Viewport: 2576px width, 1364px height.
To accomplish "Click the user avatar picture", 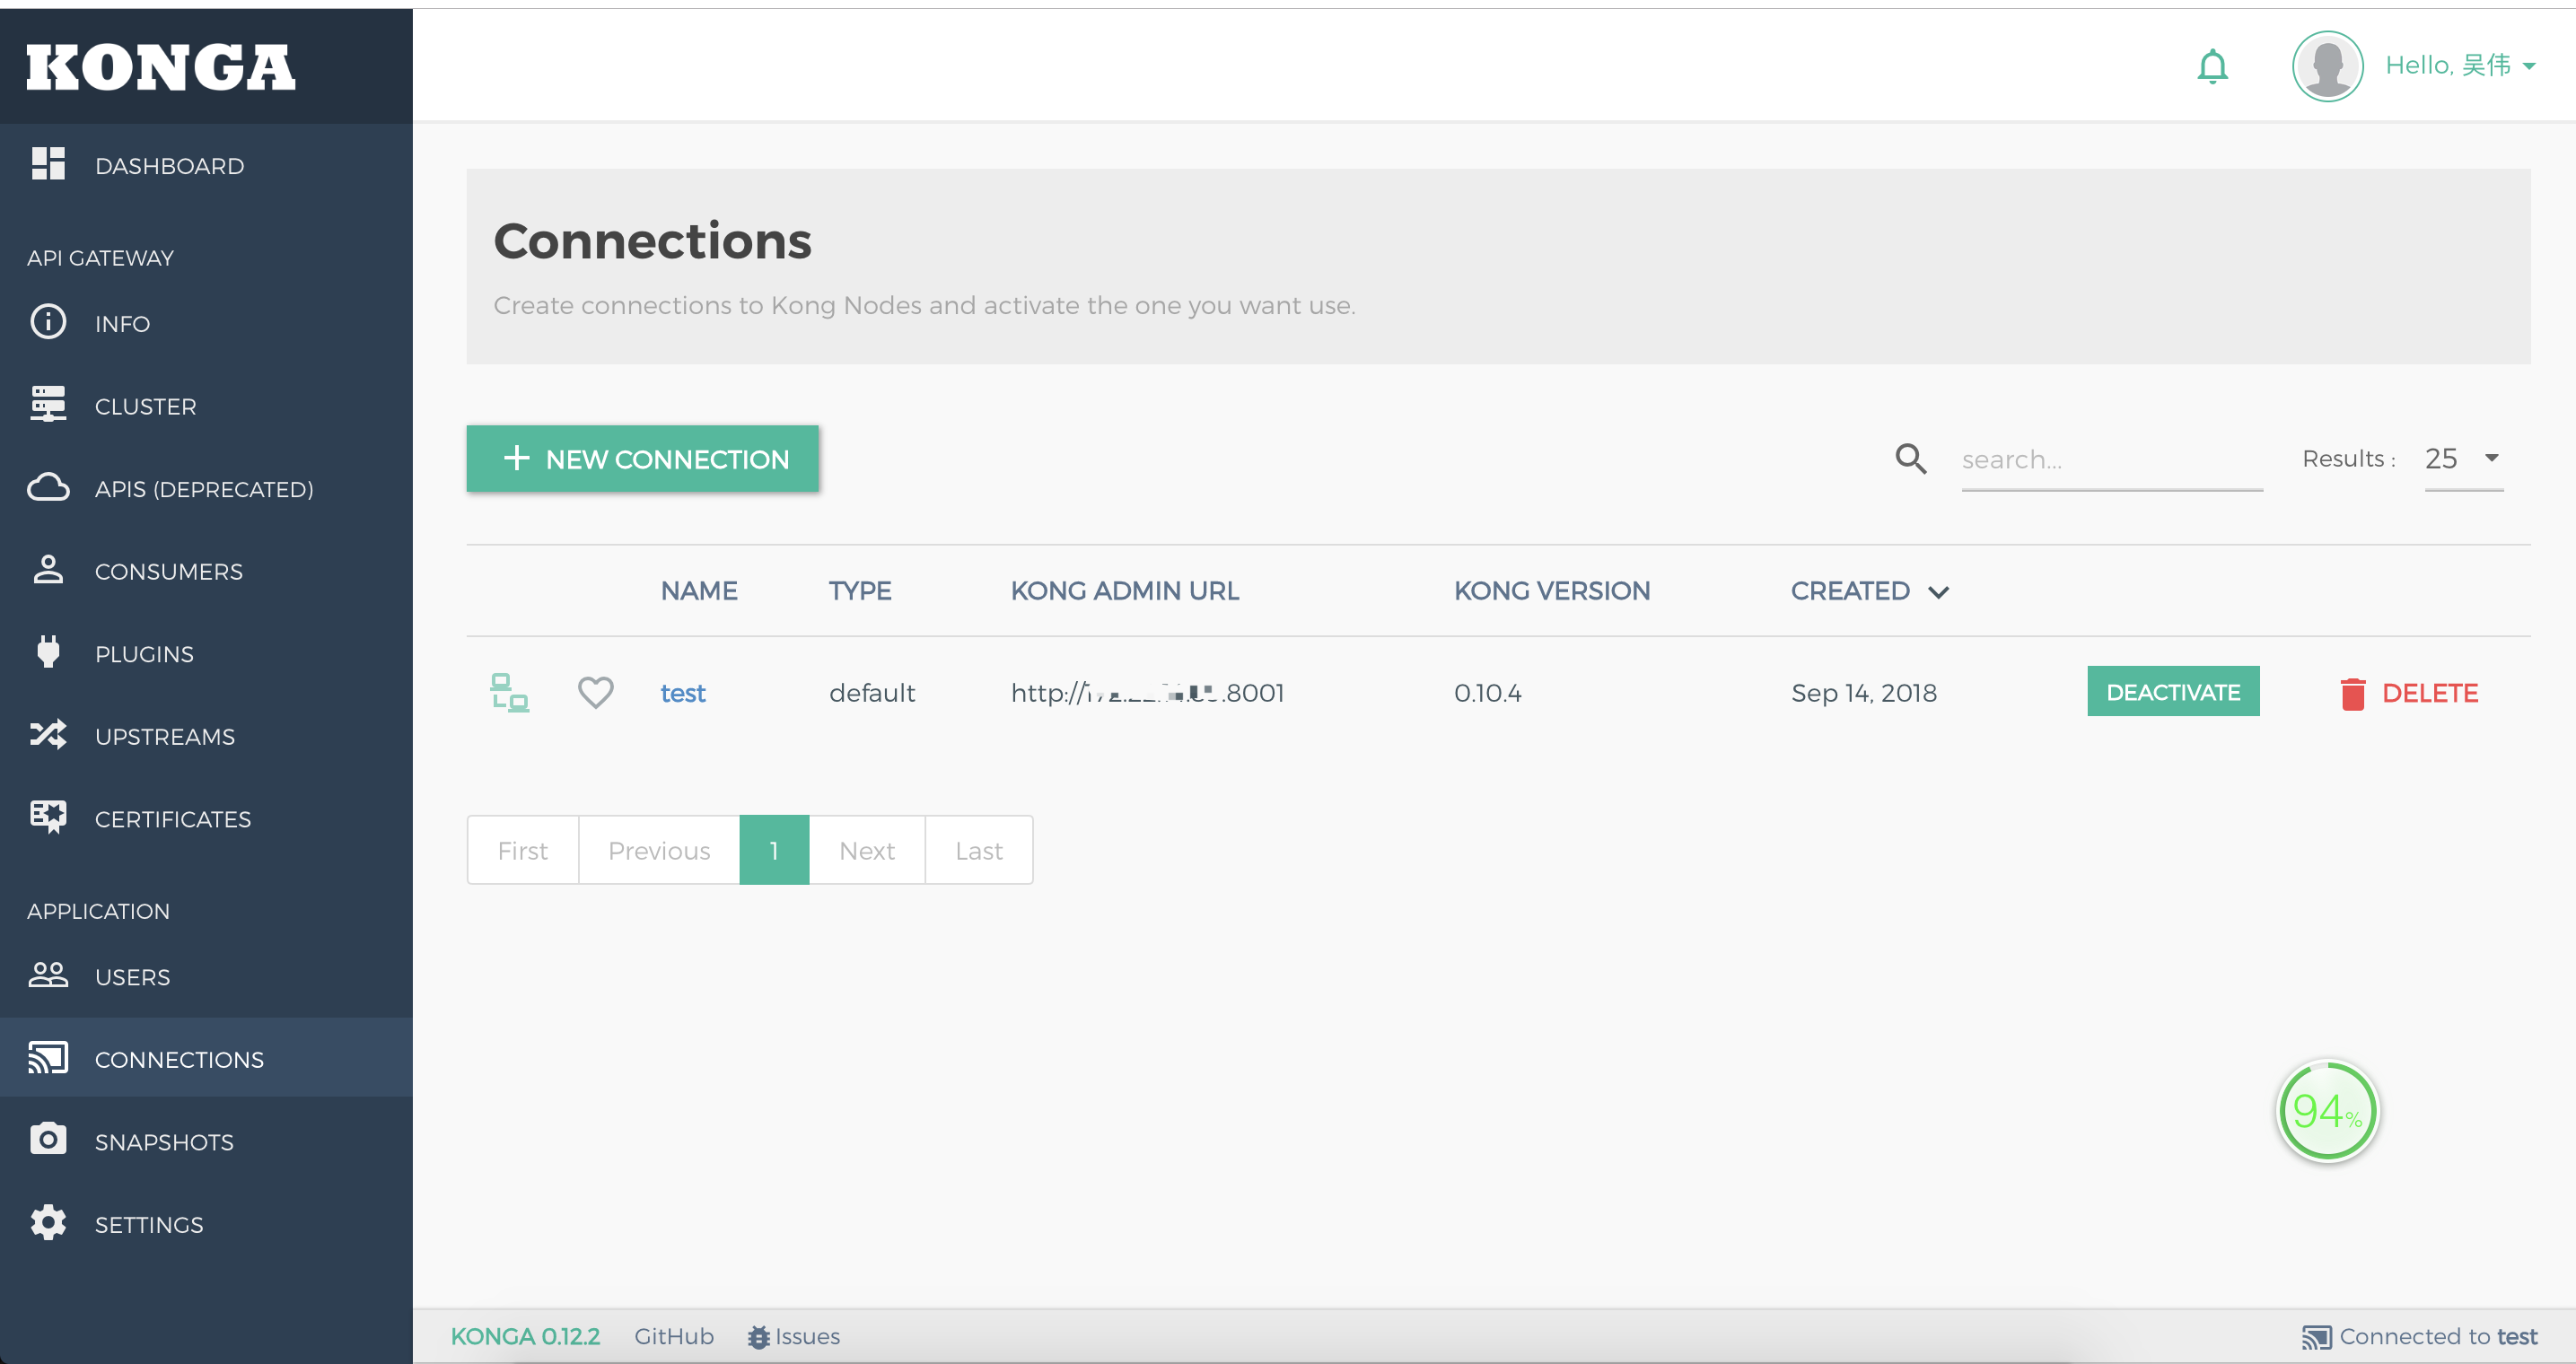I will 2327,66.
